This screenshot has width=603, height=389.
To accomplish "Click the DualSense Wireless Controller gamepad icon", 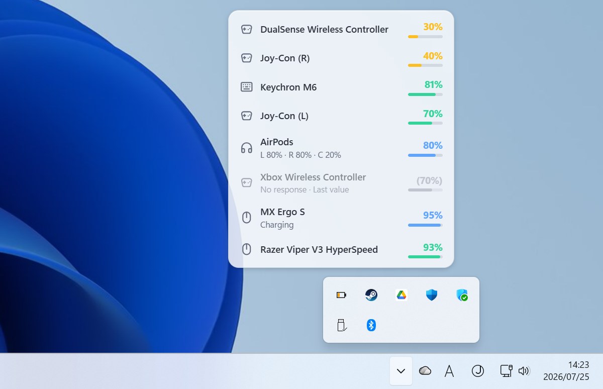I will (x=246, y=29).
